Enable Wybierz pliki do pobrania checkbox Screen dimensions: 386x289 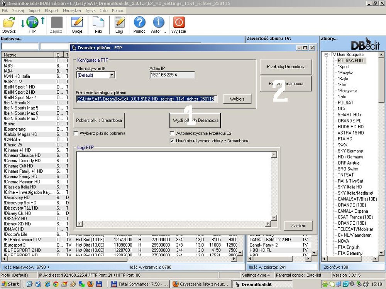click(x=76, y=133)
